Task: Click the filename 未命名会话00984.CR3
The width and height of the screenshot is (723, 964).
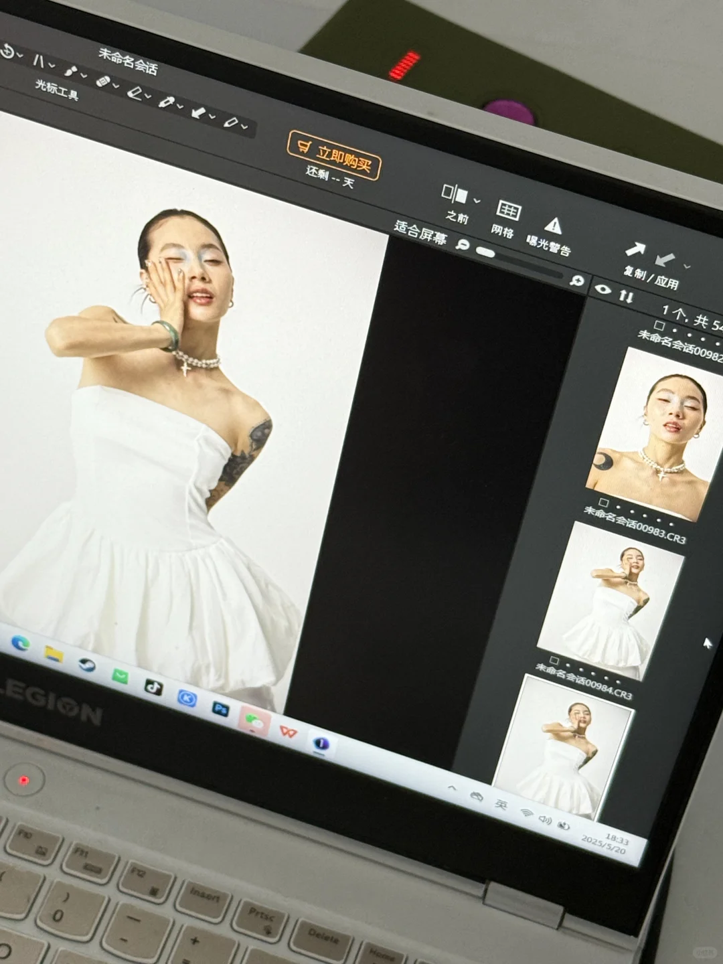Action: coord(583,681)
